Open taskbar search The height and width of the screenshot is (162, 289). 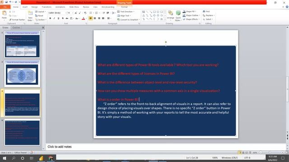(14, 158)
